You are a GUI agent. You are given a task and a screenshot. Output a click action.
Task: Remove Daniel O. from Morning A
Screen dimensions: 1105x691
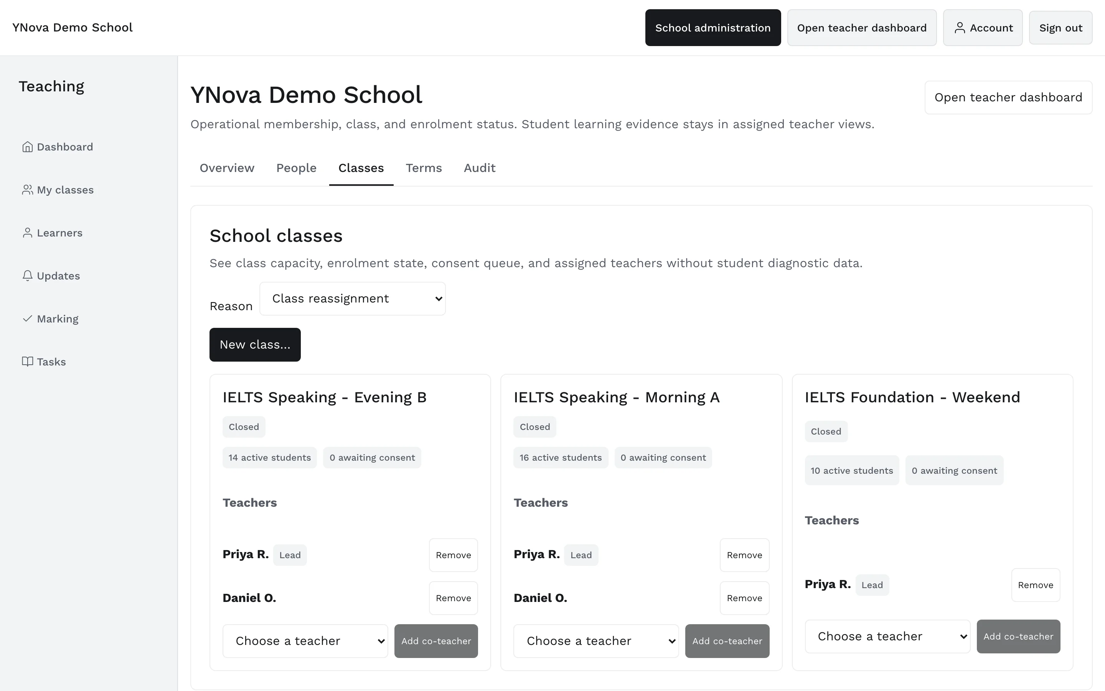point(744,598)
